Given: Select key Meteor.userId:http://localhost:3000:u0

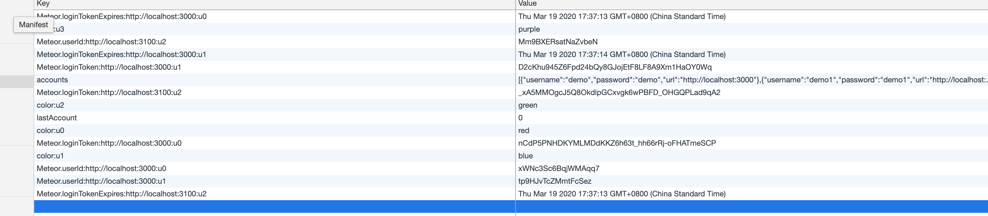Looking at the screenshot, I should pyautogui.click(x=101, y=168).
